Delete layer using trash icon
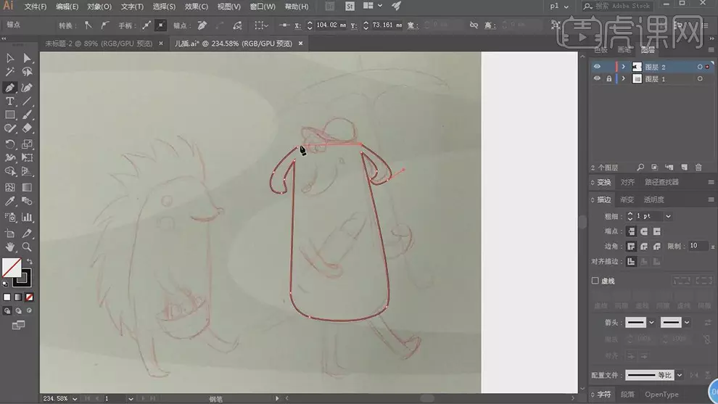 coord(698,168)
